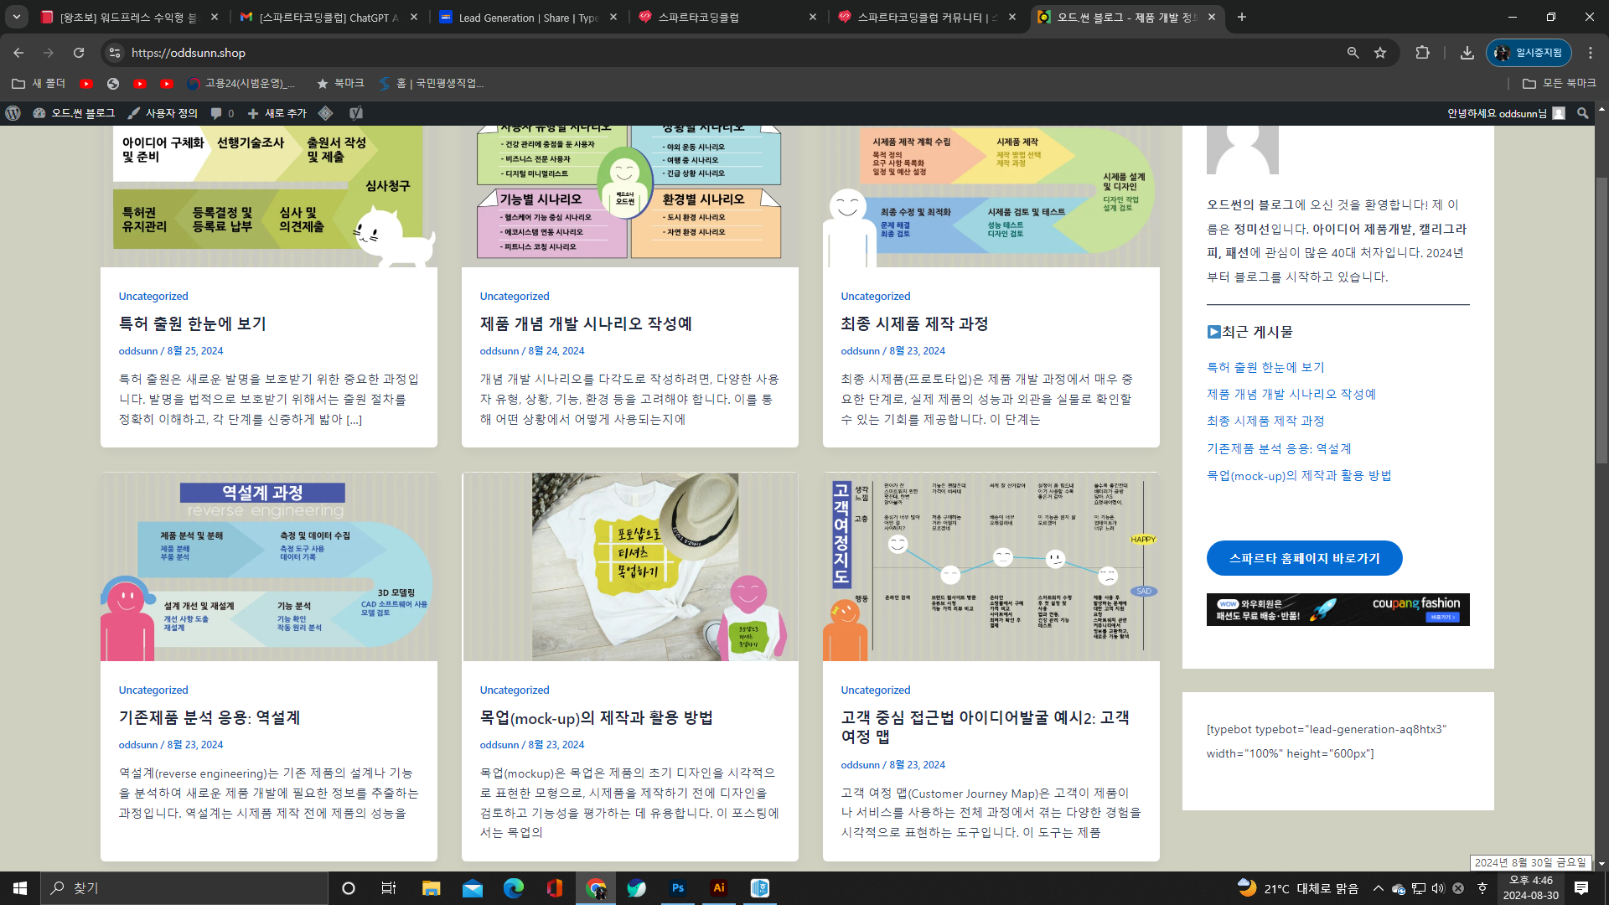
Task: Open Task View from the taskbar
Action: [388, 887]
